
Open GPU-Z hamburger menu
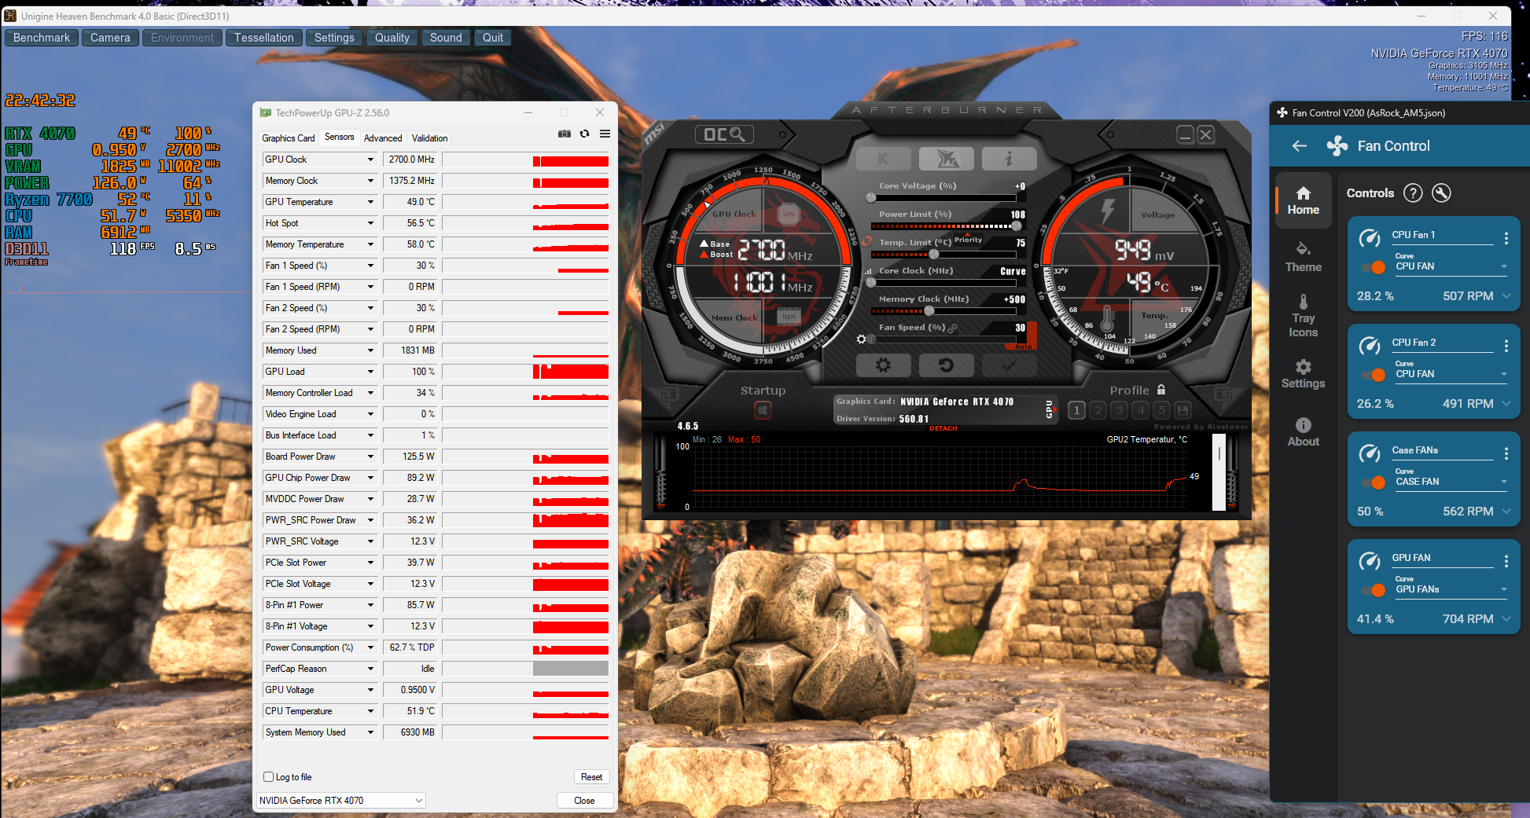[x=605, y=134]
